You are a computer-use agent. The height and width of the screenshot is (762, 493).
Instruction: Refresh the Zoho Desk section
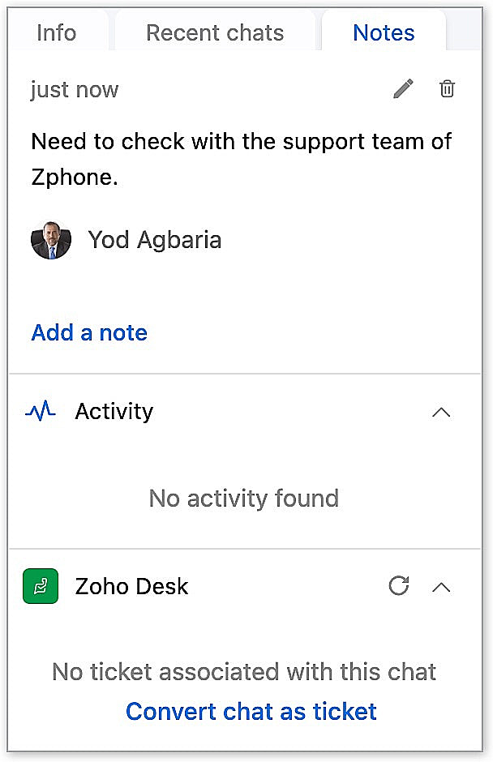click(x=398, y=586)
